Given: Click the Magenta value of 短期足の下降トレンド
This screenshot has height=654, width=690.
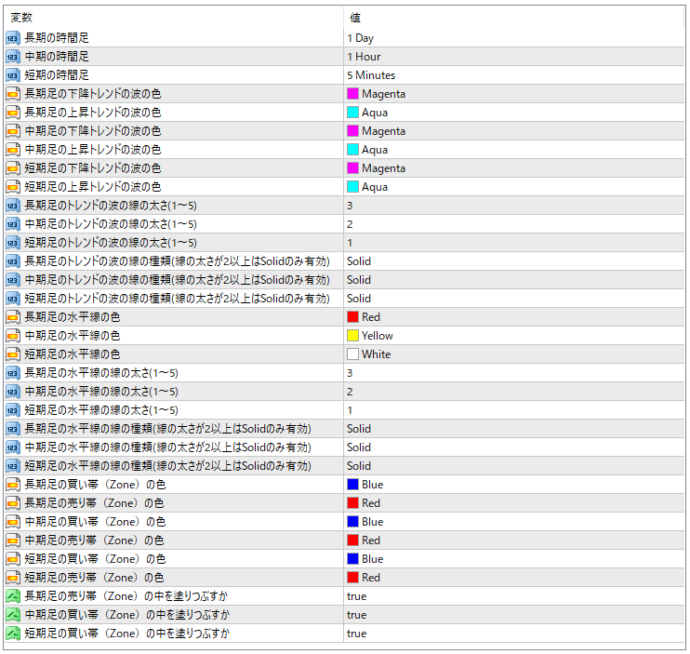Looking at the screenshot, I should point(383,168).
